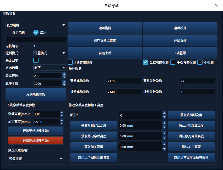
Task: Click the 自动上丝 button
Action: point(105,53)
